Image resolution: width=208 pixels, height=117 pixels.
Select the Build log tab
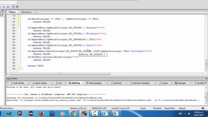tap(76, 83)
